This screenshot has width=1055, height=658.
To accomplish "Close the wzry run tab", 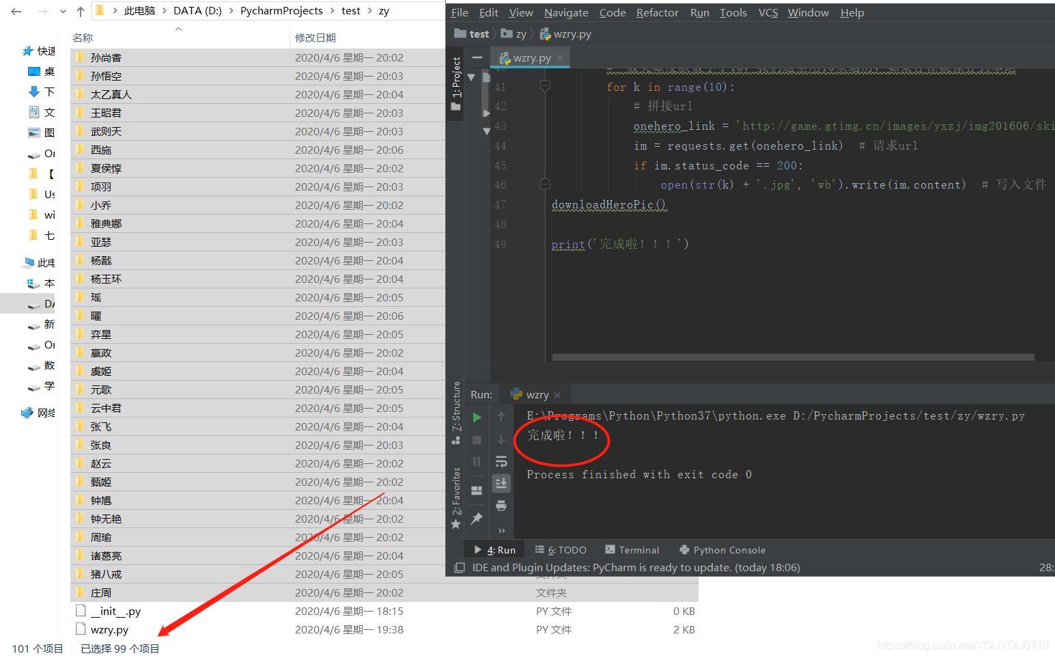I will 558,395.
